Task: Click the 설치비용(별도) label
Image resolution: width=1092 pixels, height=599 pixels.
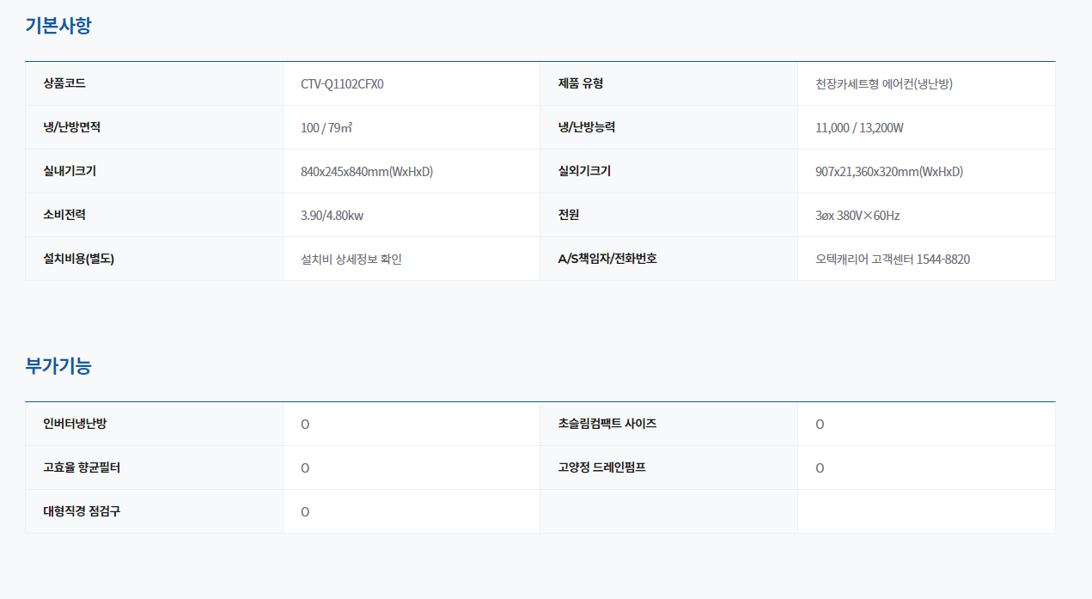Action: (x=78, y=259)
